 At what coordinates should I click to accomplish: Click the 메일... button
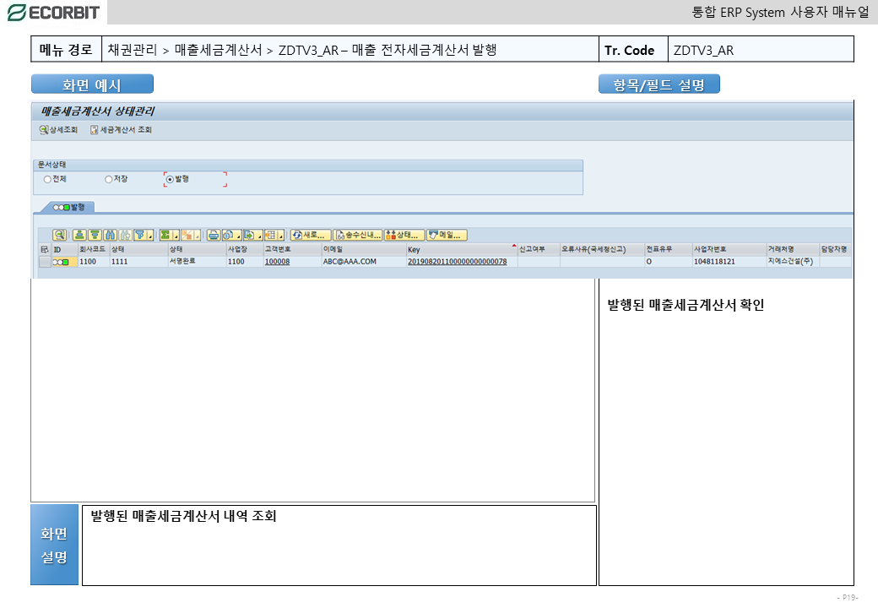pyautogui.click(x=447, y=235)
